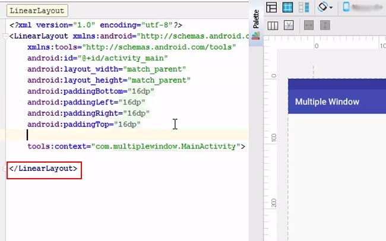Click the Multiple Window app bar title
This screenshot has height=241, width=386.
pyautogui.click(x=327, y=102)
